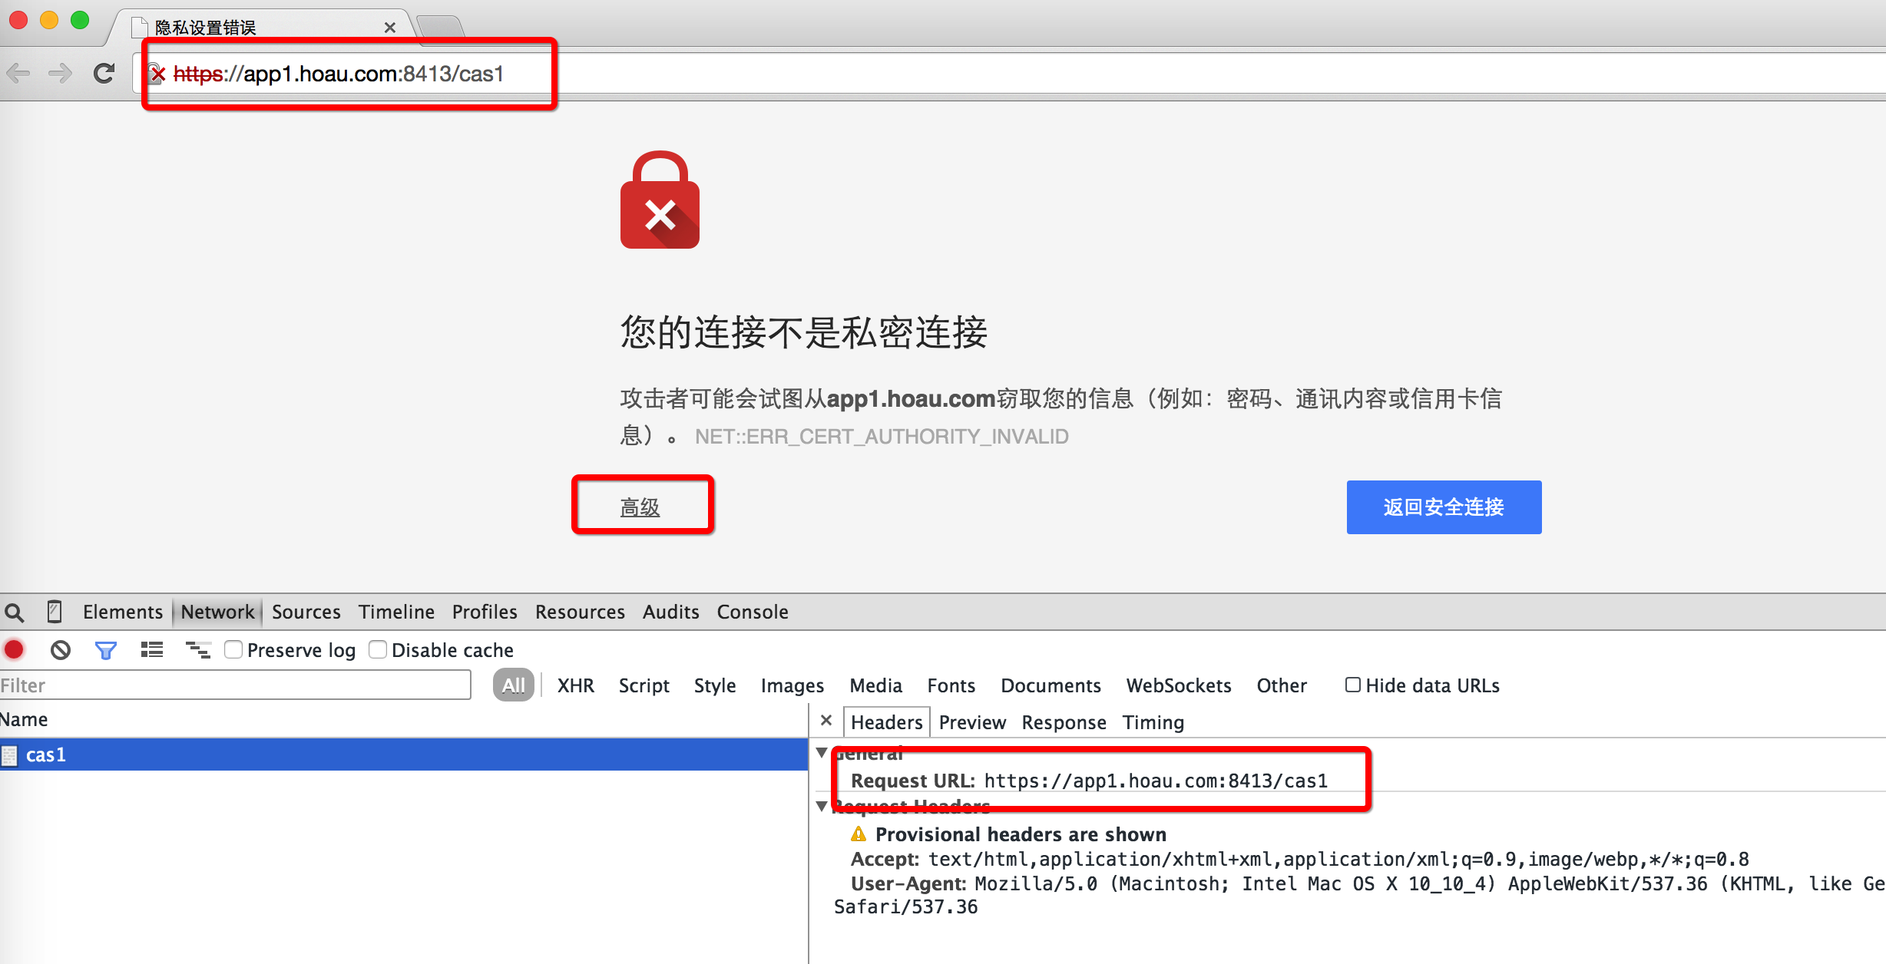Open the Console panel tab

(x=752, y=612)
